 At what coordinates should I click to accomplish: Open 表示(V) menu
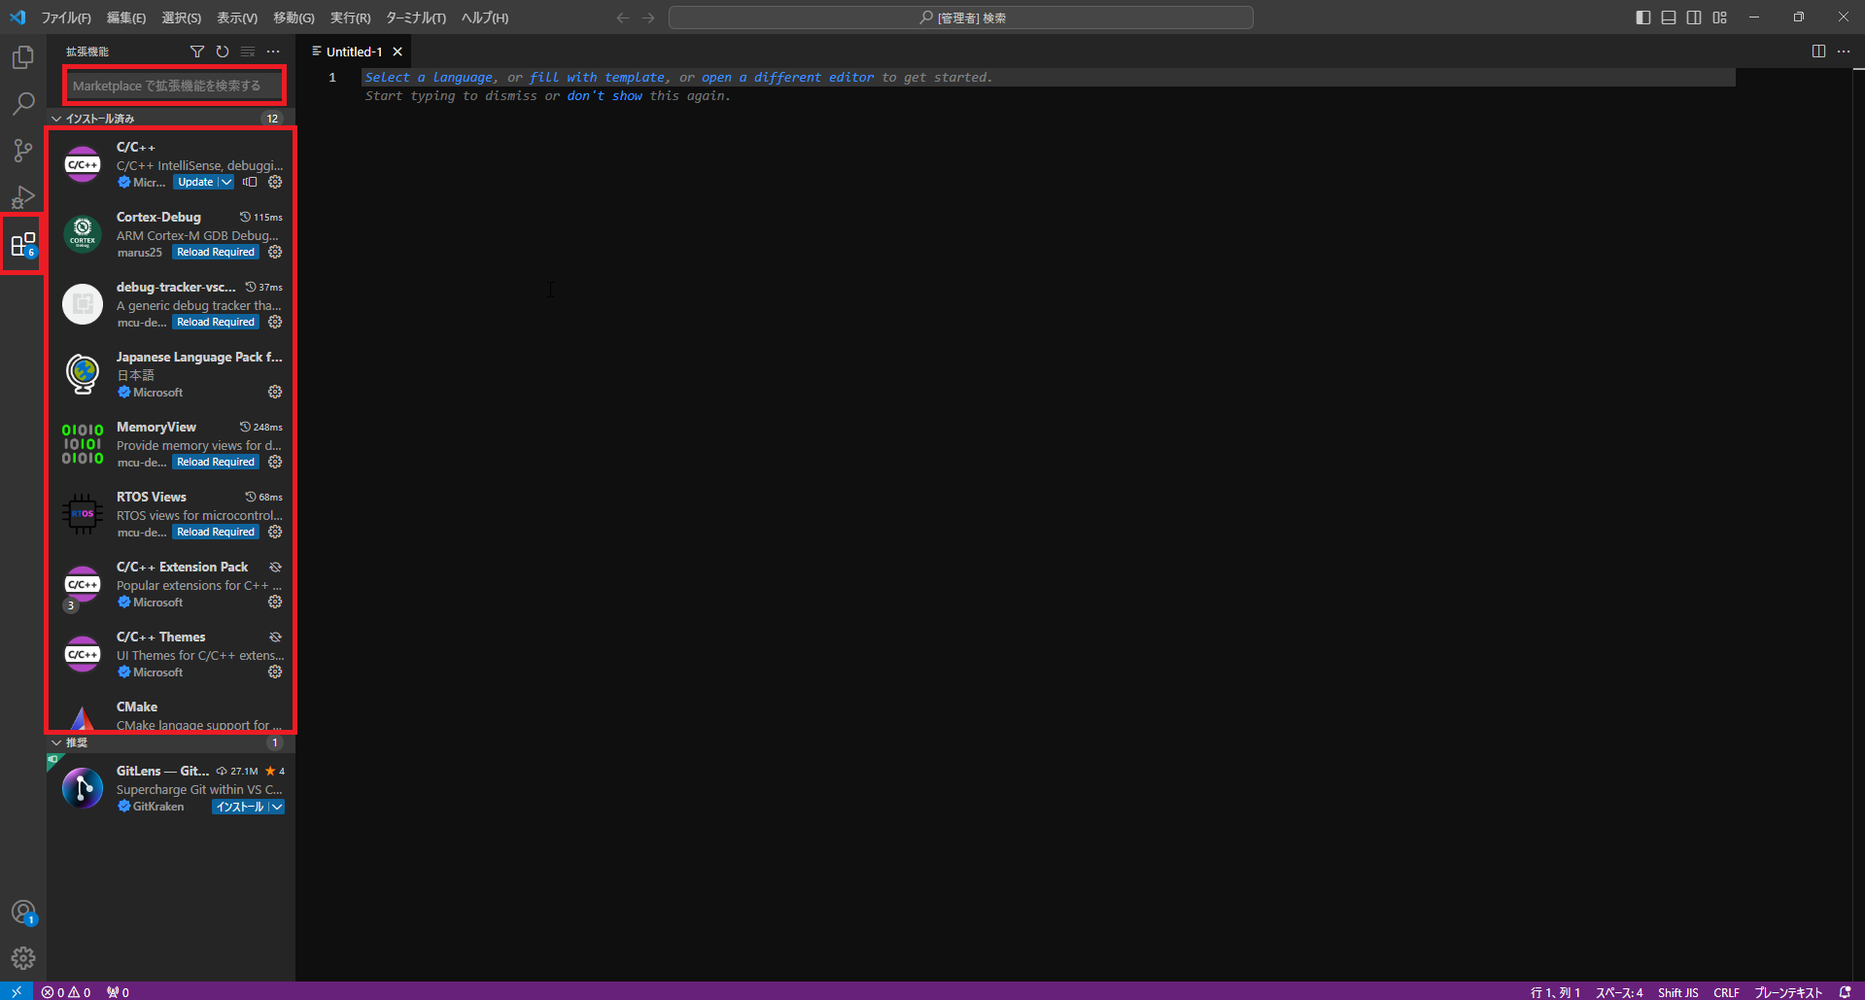237,17
